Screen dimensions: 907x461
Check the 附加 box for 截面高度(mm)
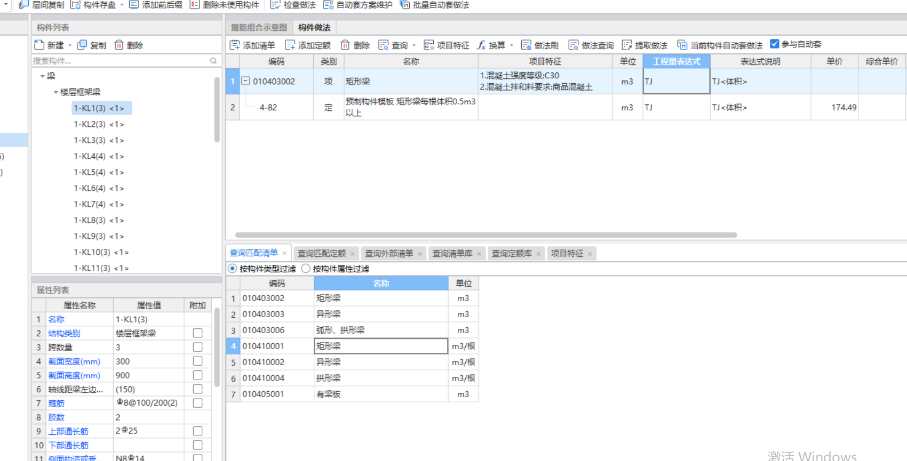[197, 375]
